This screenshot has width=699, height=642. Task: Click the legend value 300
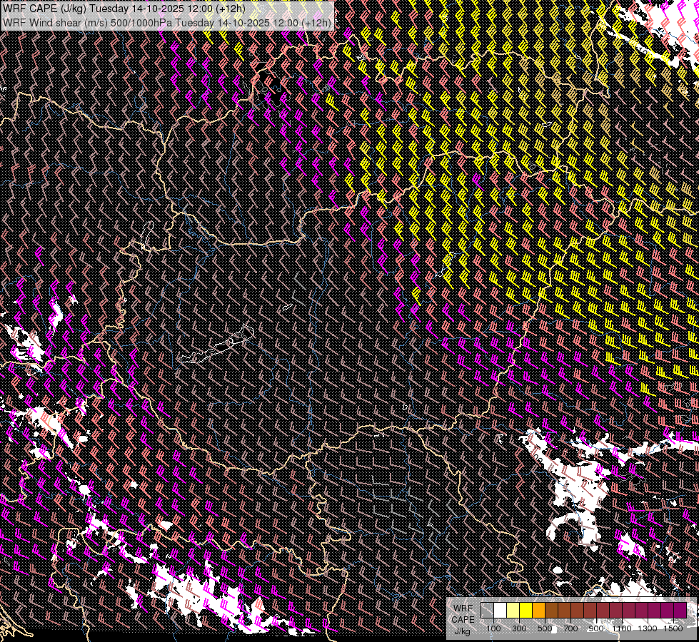[x=519, y=628]
